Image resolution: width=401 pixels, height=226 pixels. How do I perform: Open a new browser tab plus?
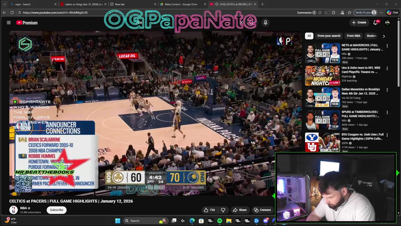(x=262, y=4)
